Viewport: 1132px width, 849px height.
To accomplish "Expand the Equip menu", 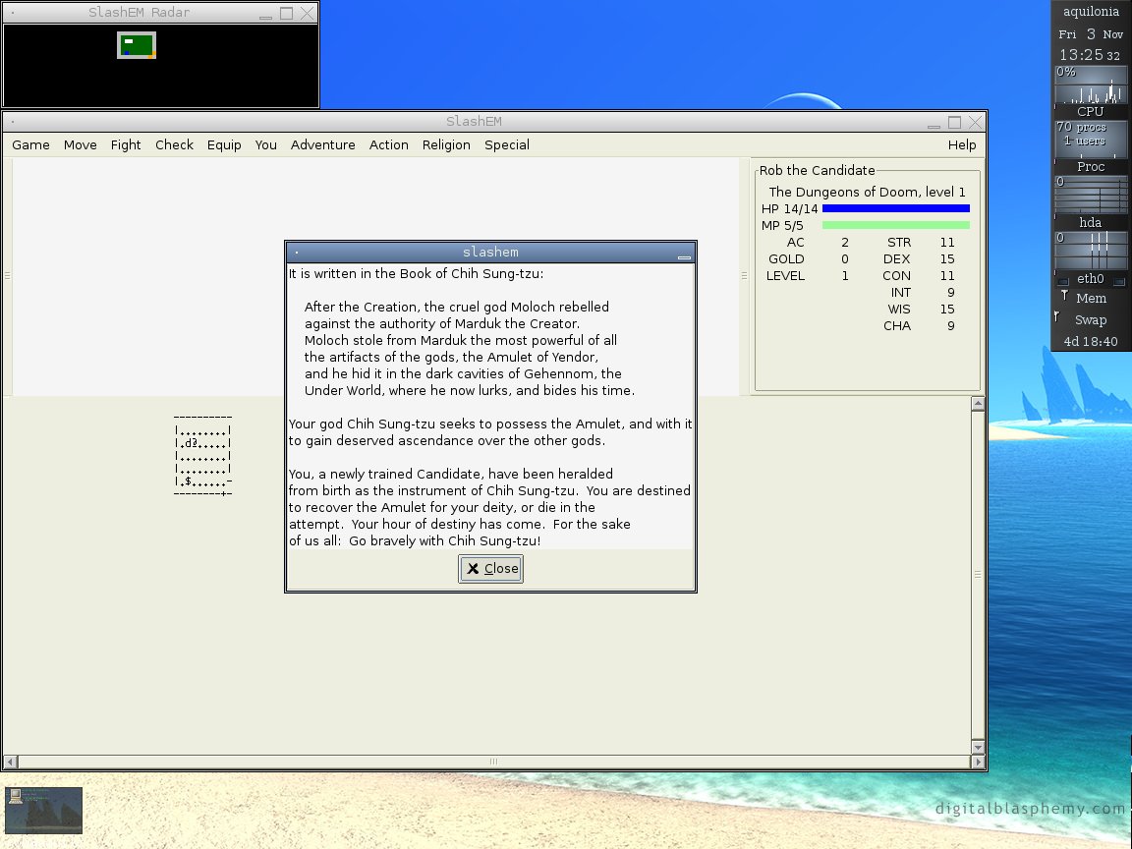I will click(x=224, y=144).
